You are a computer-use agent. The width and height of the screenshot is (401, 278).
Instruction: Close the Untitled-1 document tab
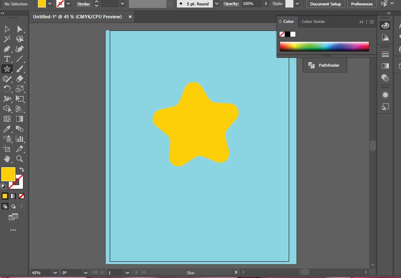click(x=130, y=17)
